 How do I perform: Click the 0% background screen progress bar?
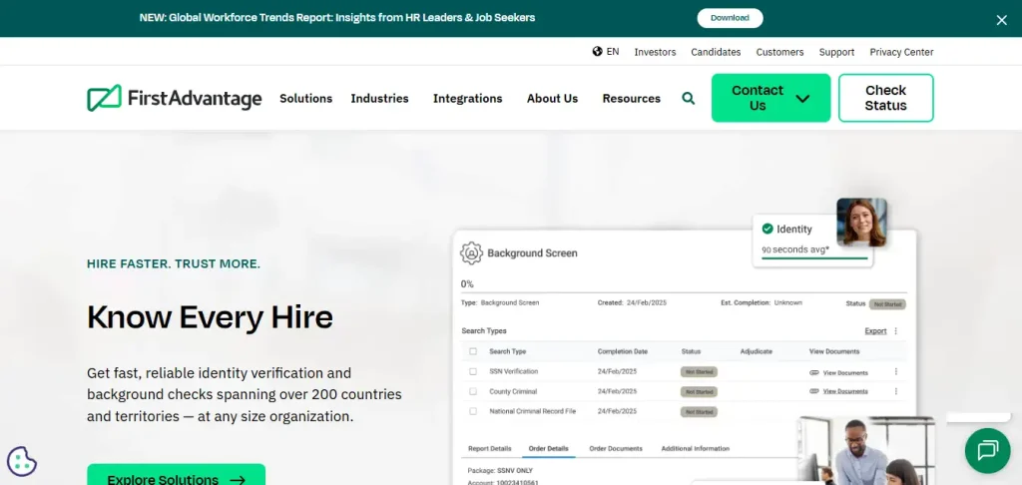tap(683, 292)
